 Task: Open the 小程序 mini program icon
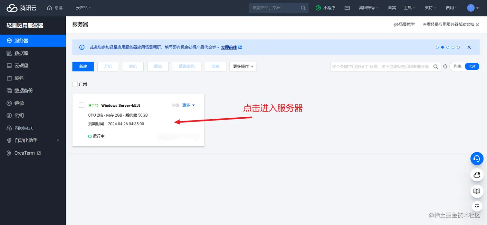[318, 8]
